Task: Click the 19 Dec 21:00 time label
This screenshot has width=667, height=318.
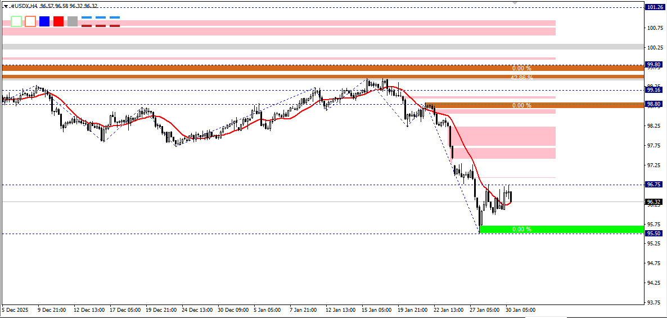Action: [161, 310]
